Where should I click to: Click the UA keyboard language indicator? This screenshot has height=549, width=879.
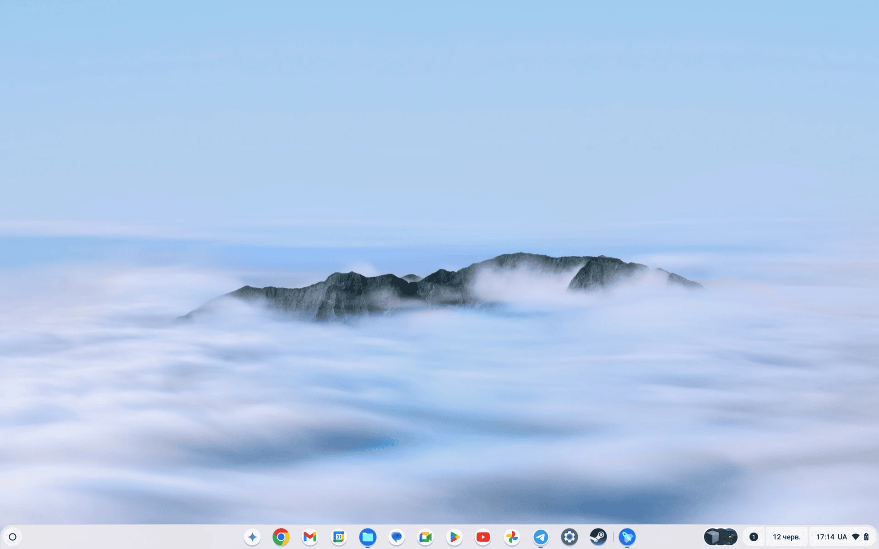pos(842,537)
